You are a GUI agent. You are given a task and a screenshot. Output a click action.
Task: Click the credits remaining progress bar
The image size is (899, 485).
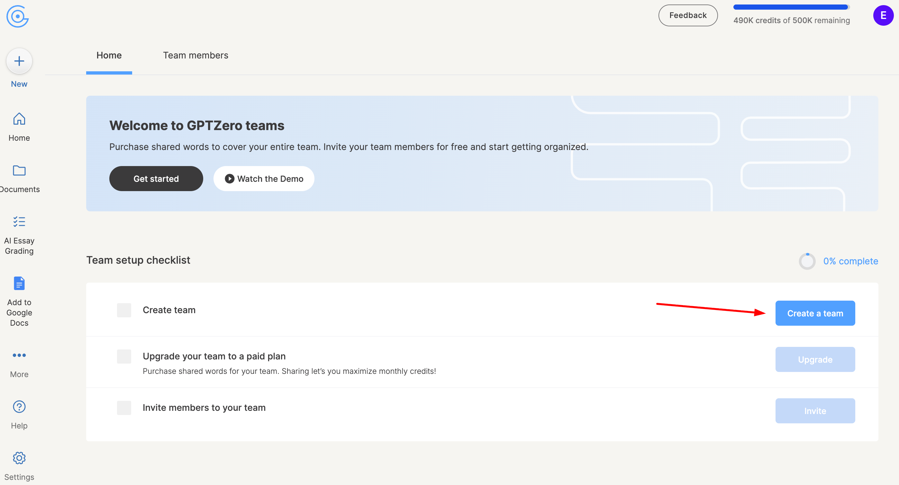(x=792, y=7)
